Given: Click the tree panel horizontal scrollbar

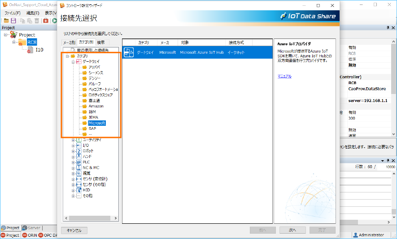Looking at the screenshot, I should 91,218.
